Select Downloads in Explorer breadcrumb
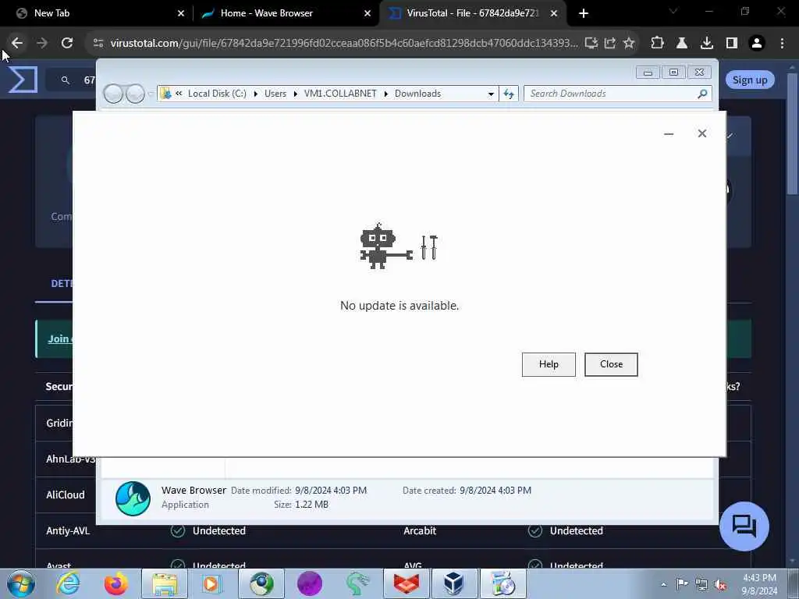The height and width of the screenshot is (599, 799). pos(418,94)
